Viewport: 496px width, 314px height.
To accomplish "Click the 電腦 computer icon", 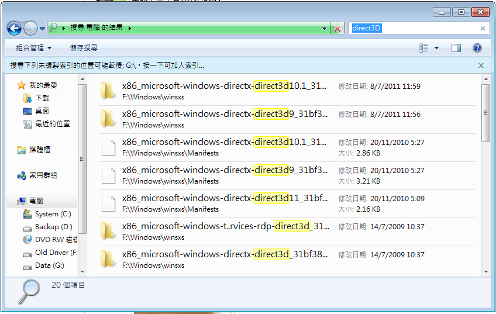I will 22,201.
